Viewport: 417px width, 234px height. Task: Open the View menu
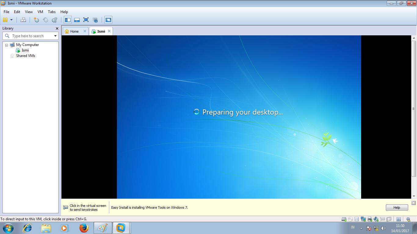[x=29, y=12]
